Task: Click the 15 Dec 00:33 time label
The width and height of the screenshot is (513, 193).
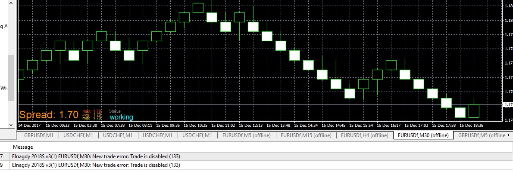Action: (x=58, y=125)
